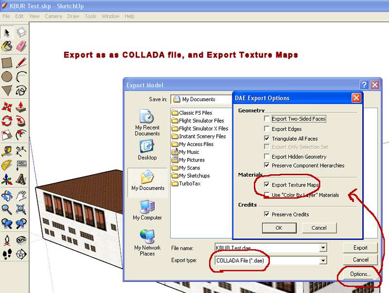Activate the Rectangle drawing tool
Image resolution: width=389 pixels, height=293 pixels.
(x=7, y=63)
